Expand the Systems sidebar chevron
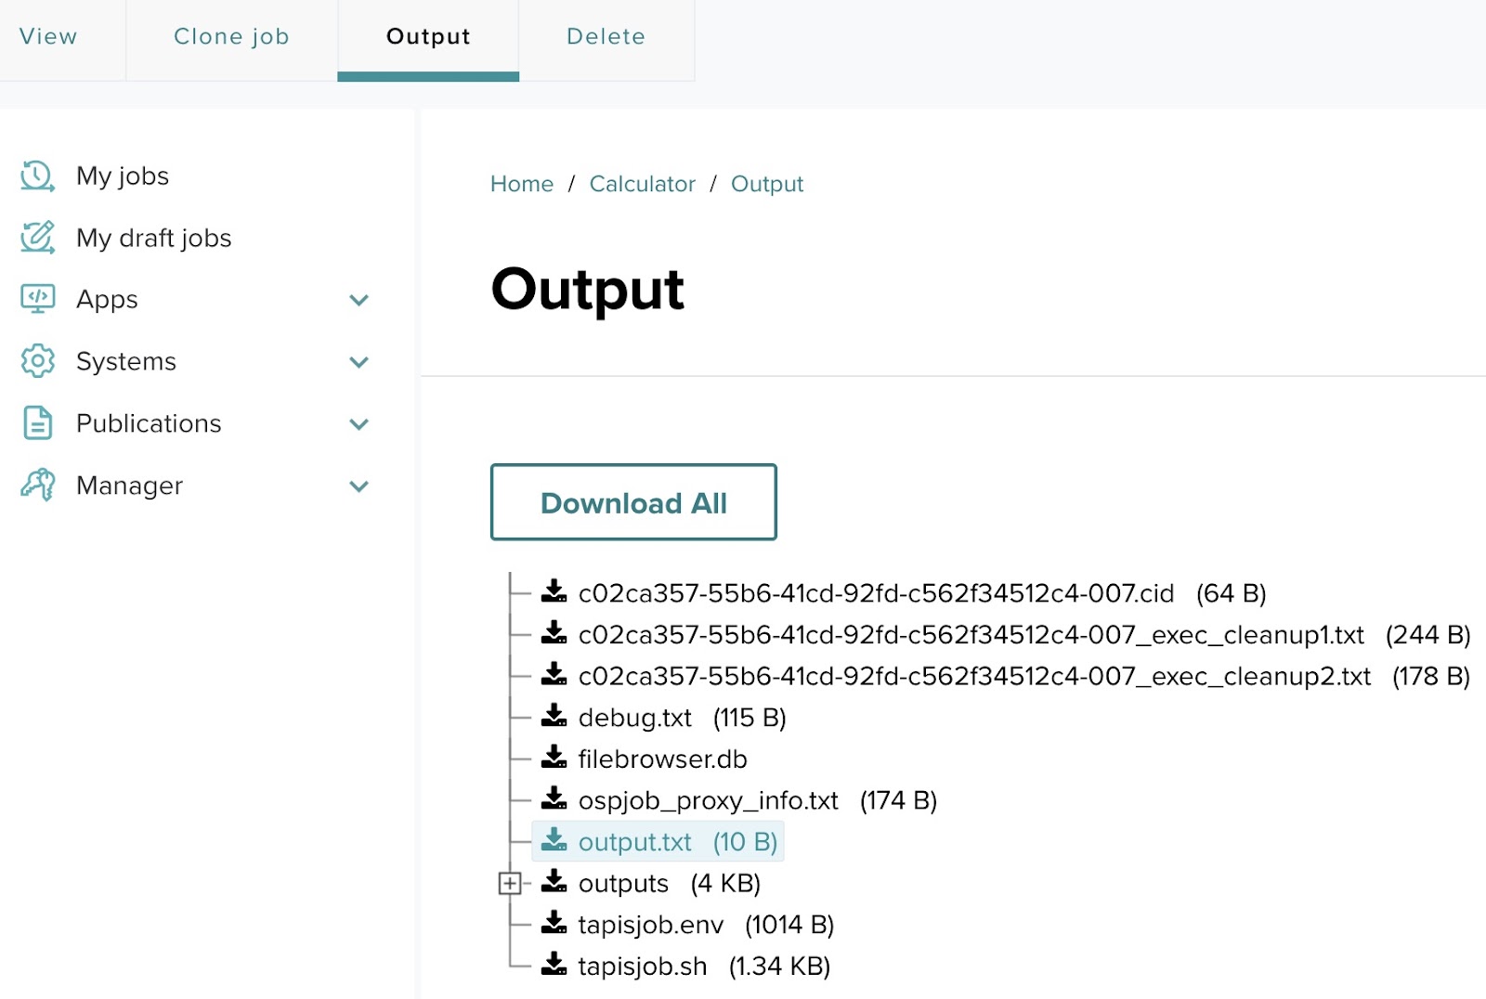Viewport: 1486px width, 999px height. pos(358,362)
